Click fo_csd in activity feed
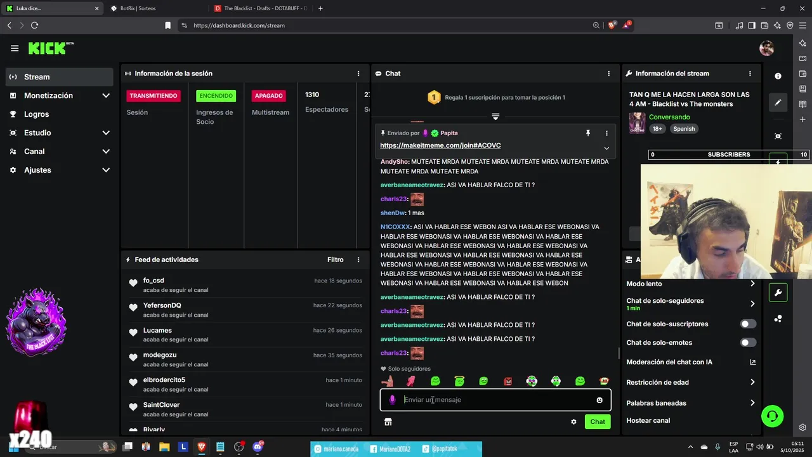The image size is (812, 457). [154, 281]
